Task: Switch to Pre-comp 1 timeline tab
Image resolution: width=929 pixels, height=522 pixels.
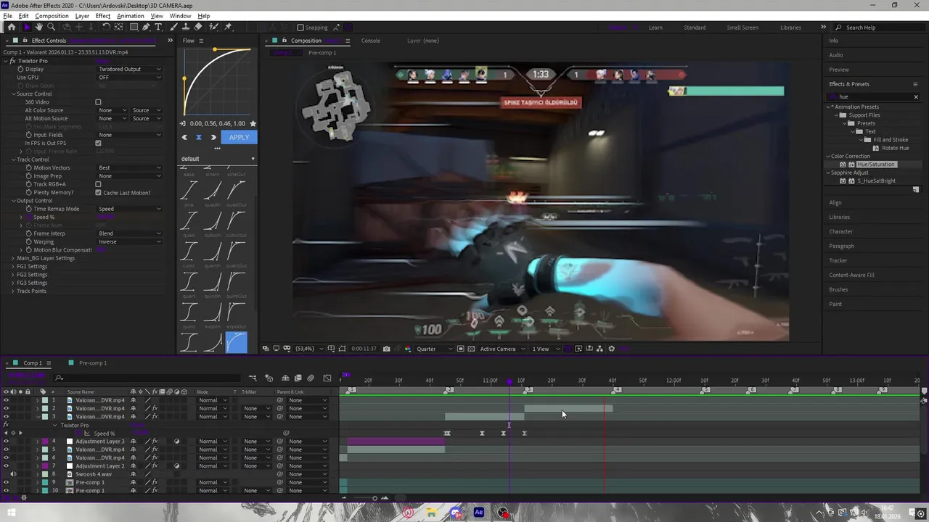Action: [x=92, y=363]
